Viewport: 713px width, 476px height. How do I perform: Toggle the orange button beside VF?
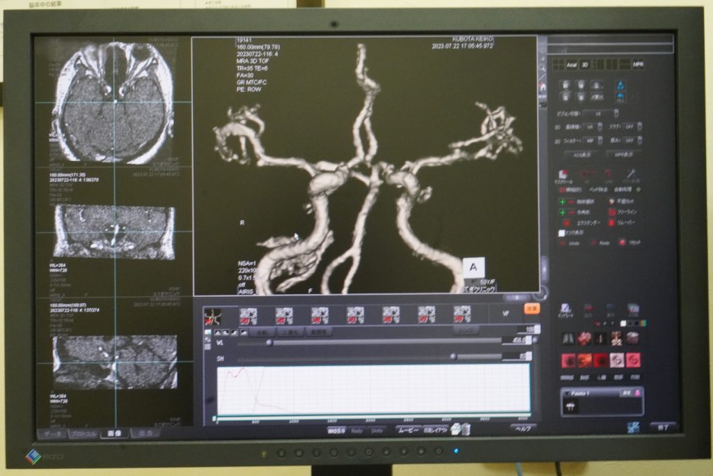532,308
